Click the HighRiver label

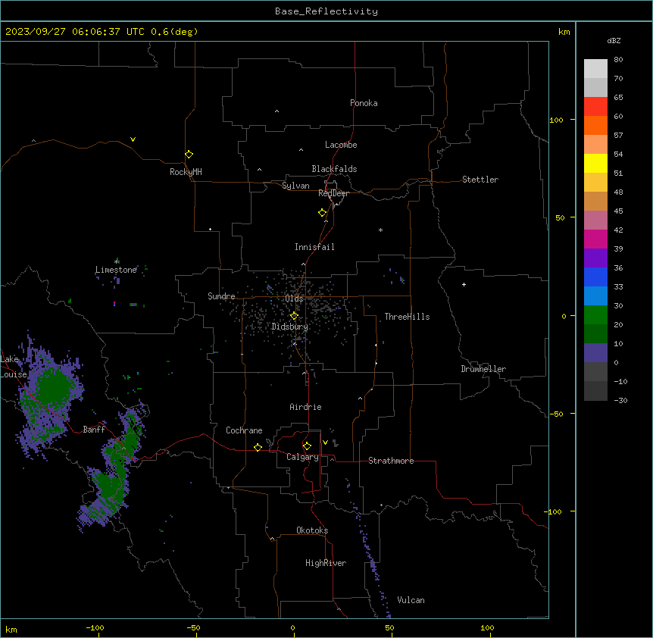point(326,563)
